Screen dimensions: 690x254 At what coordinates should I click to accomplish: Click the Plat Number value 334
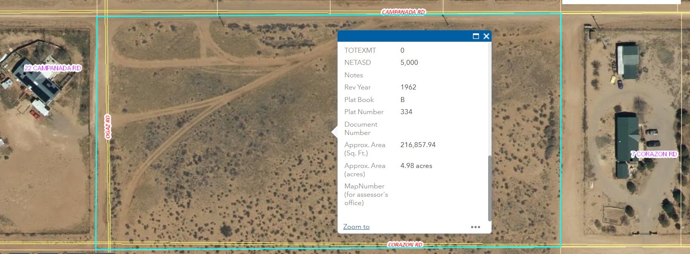(406, 112)
